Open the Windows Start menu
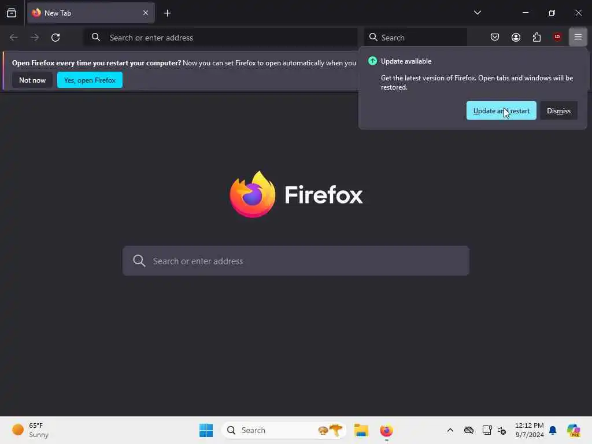The image size is (592, 444). pyautogui.click(x=206, y=430)
